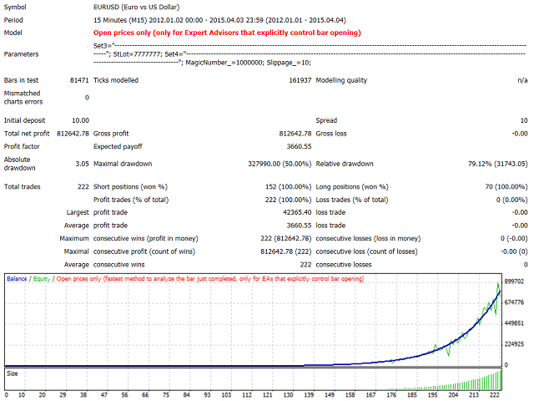Select the value "327990.00 (50.00%)"
The height and width of the screenshot is (401, 534).
(280, 164)
